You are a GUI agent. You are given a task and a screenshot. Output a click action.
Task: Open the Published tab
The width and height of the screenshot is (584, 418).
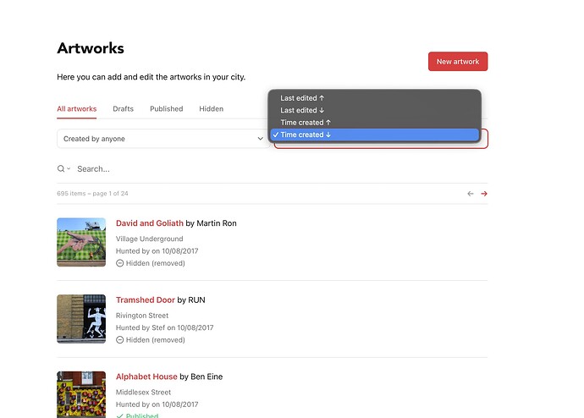[166, 109]
